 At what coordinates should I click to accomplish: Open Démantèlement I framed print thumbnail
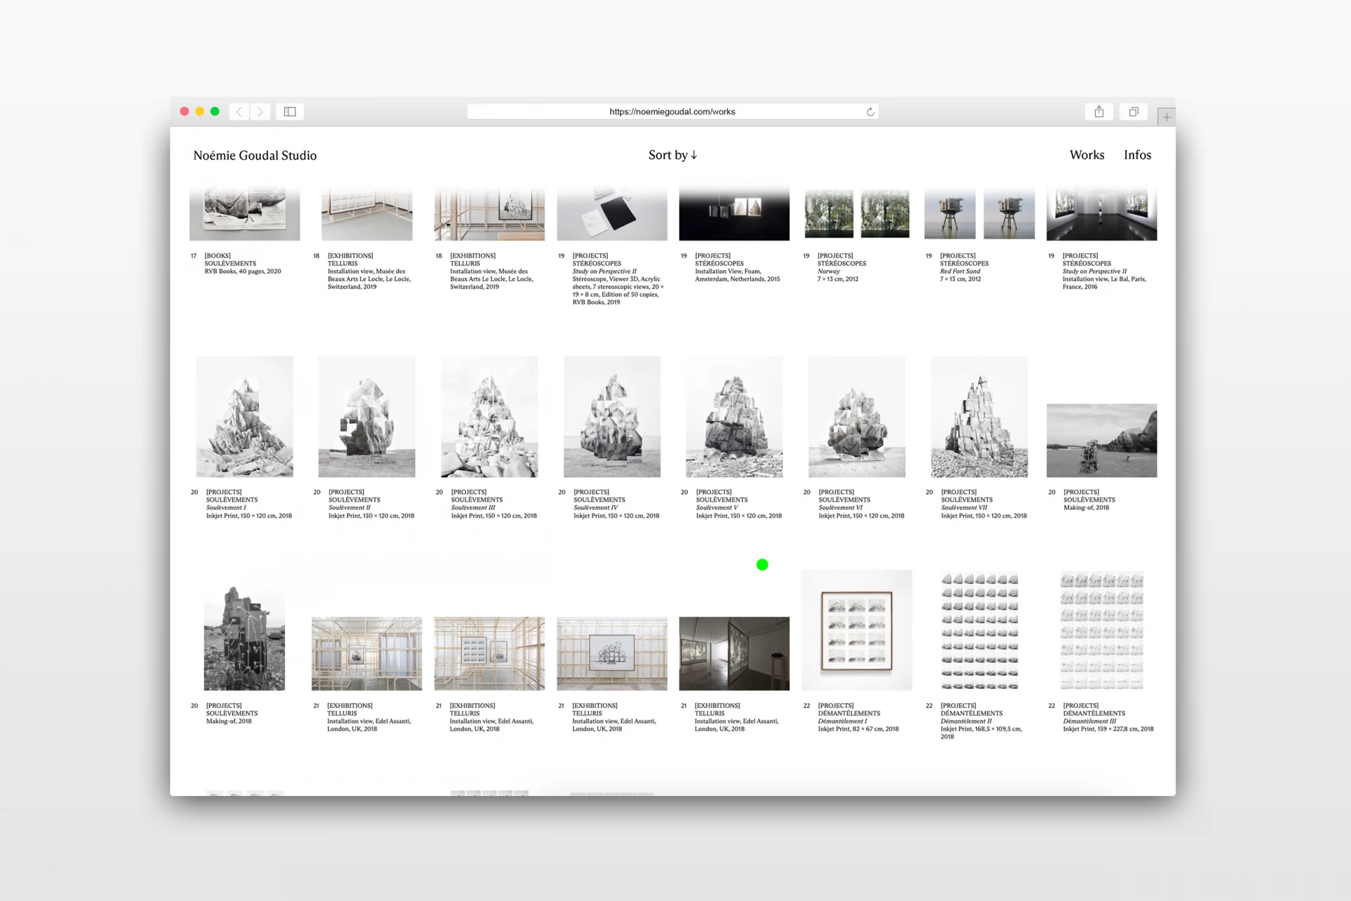pos(856,630)
